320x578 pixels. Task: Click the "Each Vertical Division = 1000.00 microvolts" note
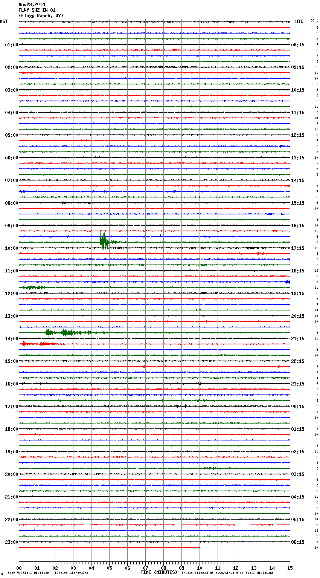point(48,573)
